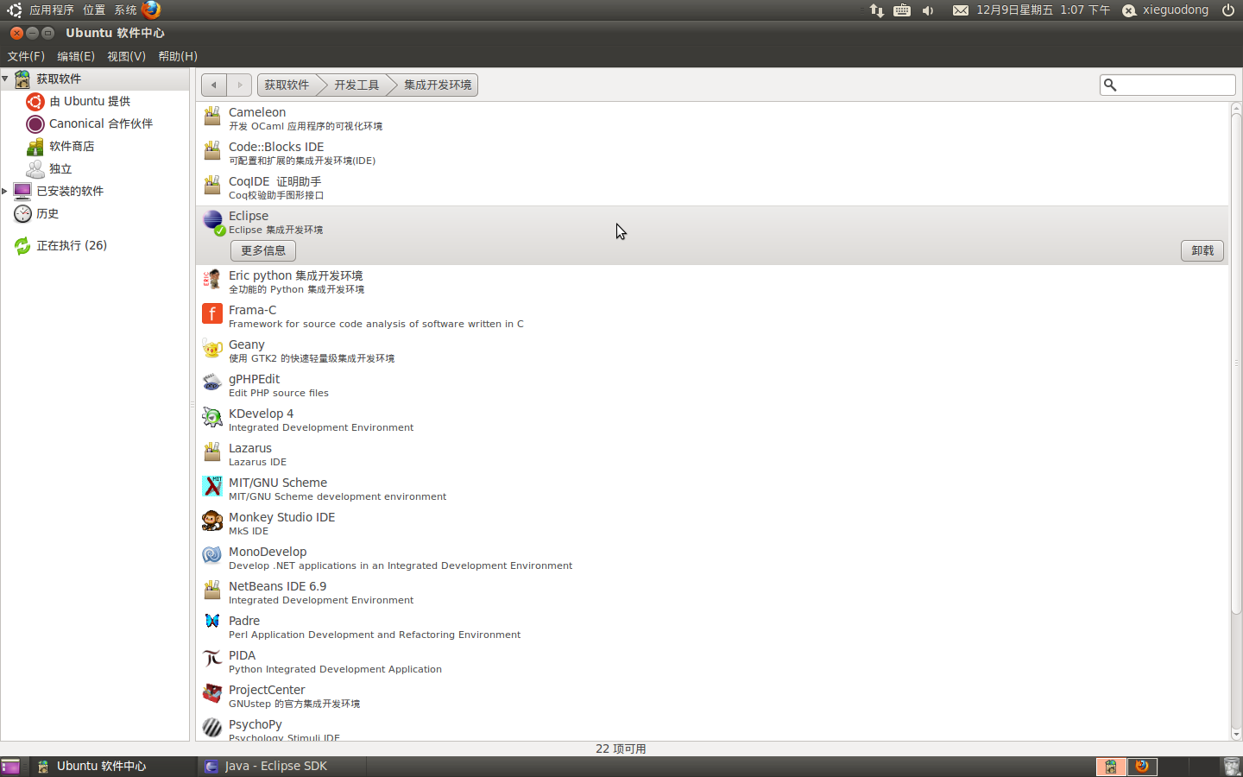
Task: Open the 系统 panel menu
Action: coord(125,10)
